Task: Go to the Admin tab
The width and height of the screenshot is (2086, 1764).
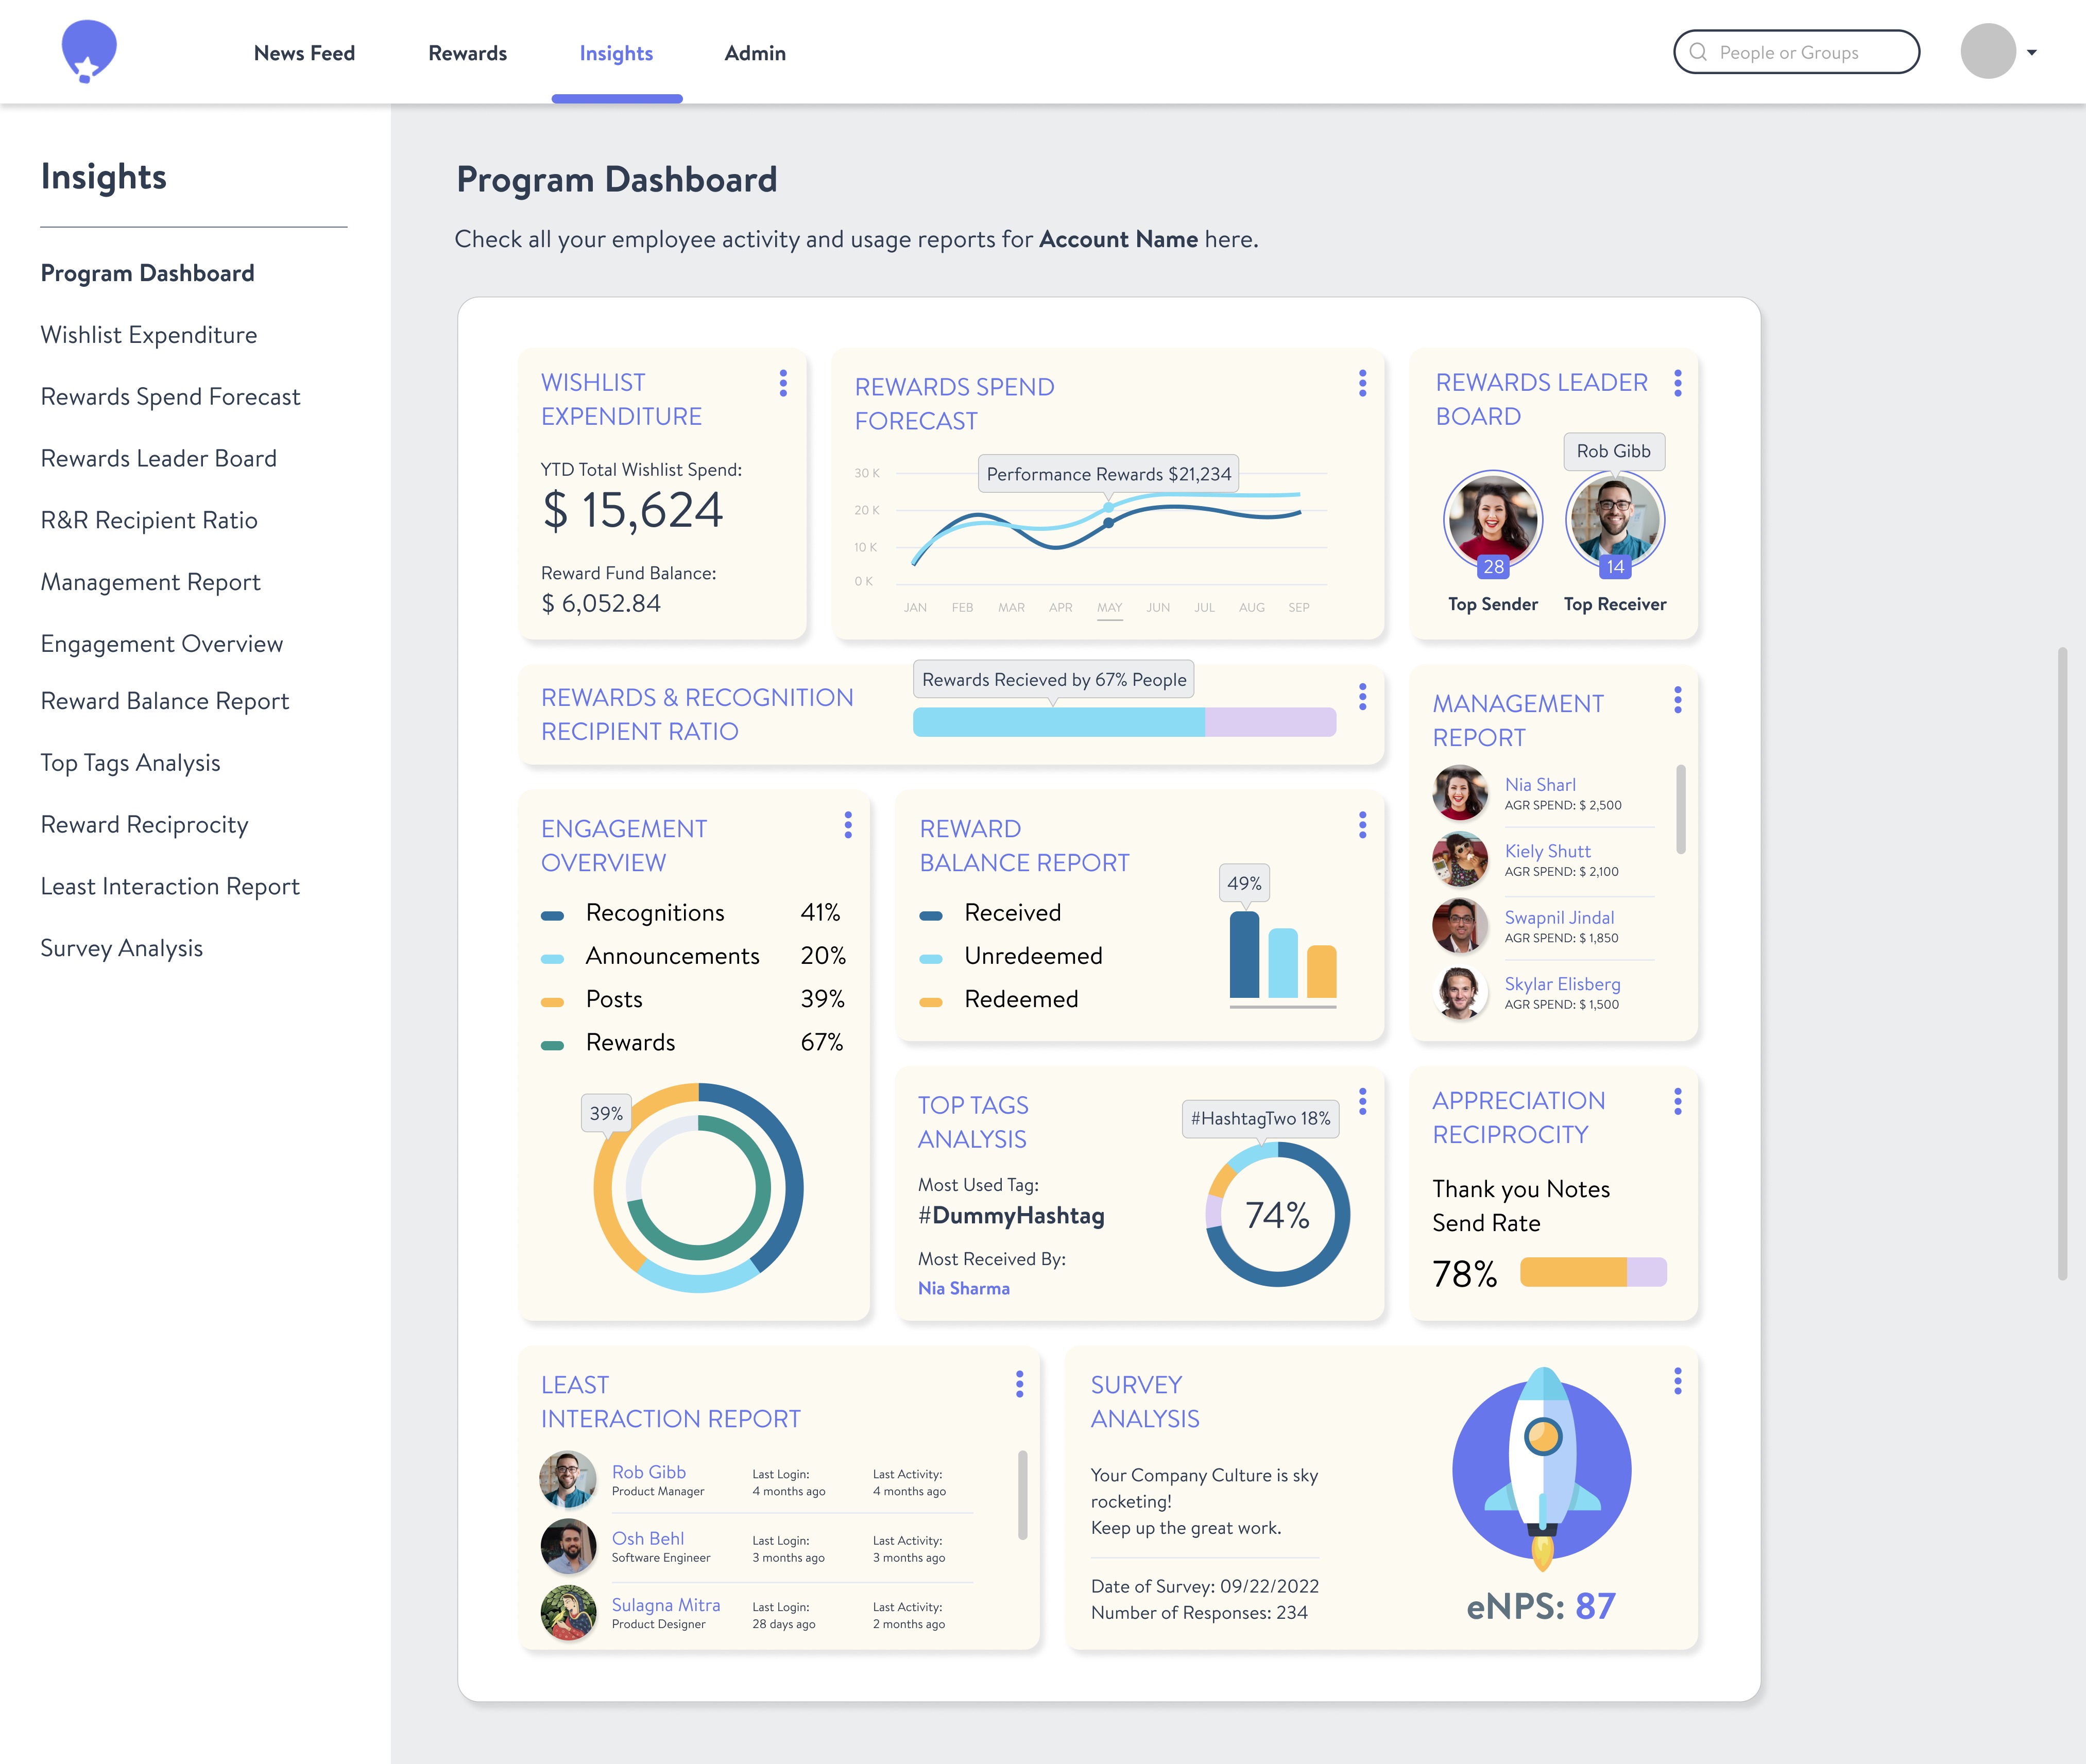Action: [755, 53]
